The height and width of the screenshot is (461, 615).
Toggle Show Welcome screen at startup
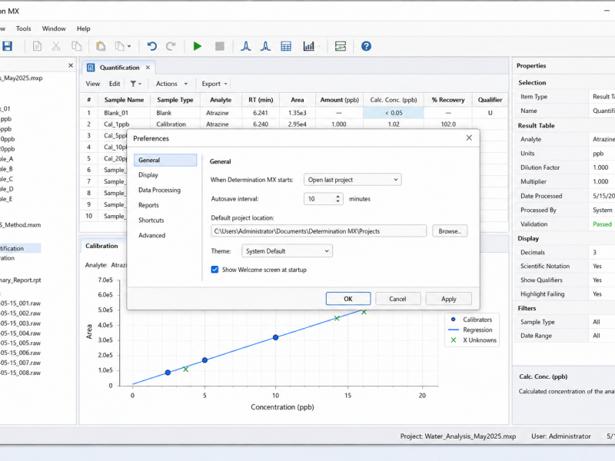[214, 270]
